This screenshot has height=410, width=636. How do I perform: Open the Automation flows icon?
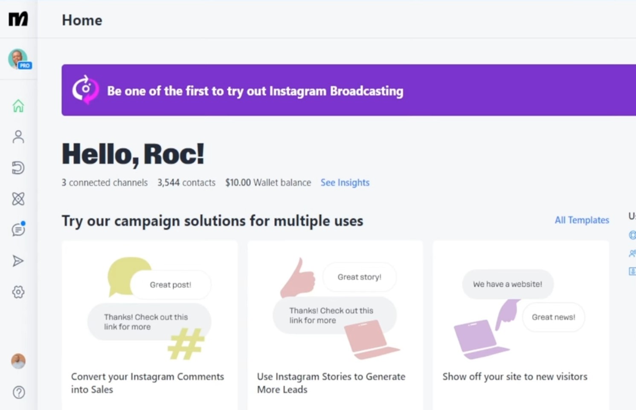pos(18,199)
